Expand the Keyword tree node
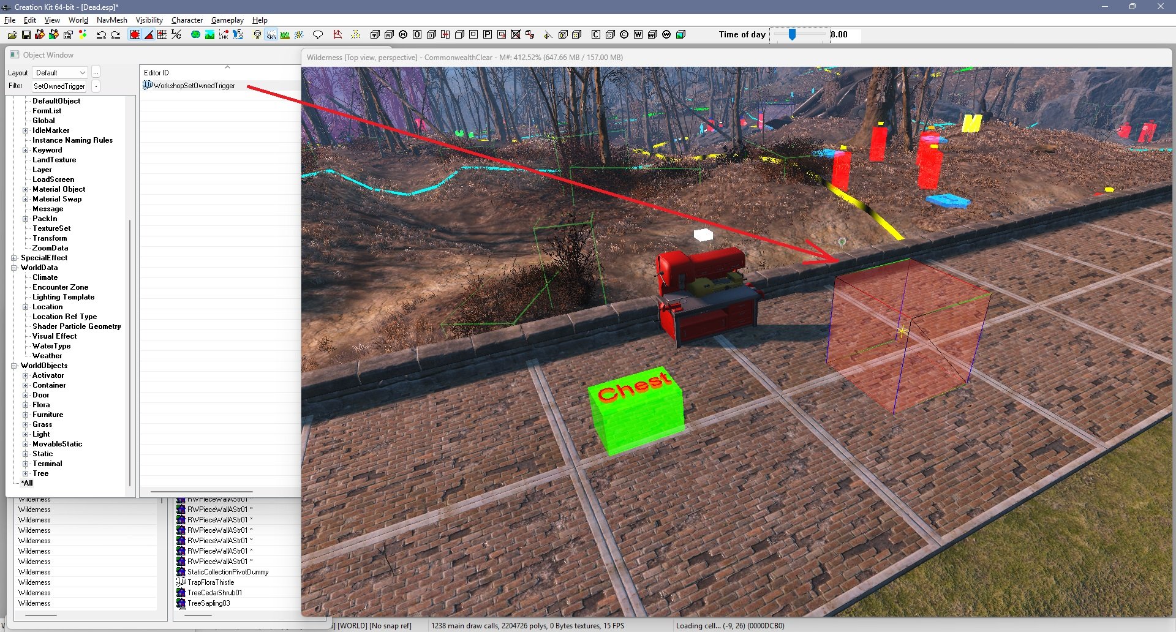Viewport: 1176px width, 632px height. point(26,150)
